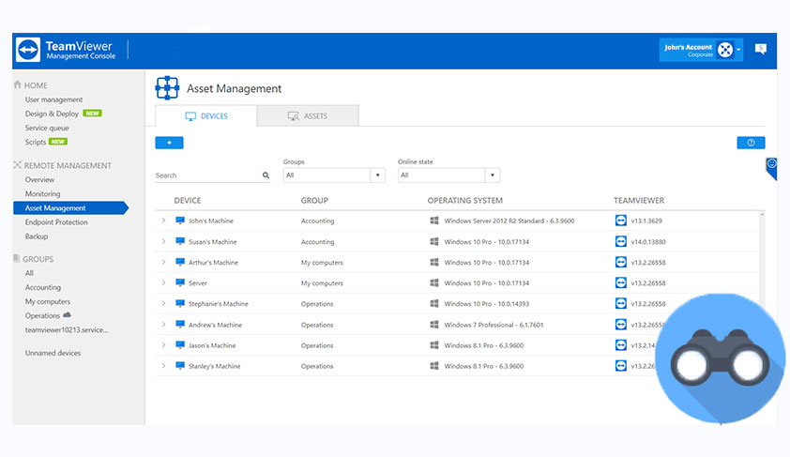This screenshot has height=457, width=790.
Task: Expand the Server device row
Action: pos(163,282)
